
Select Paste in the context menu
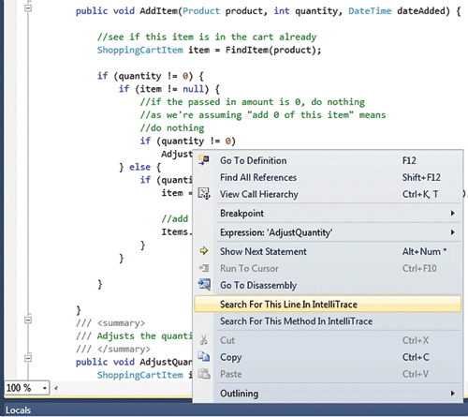point(328,374)
